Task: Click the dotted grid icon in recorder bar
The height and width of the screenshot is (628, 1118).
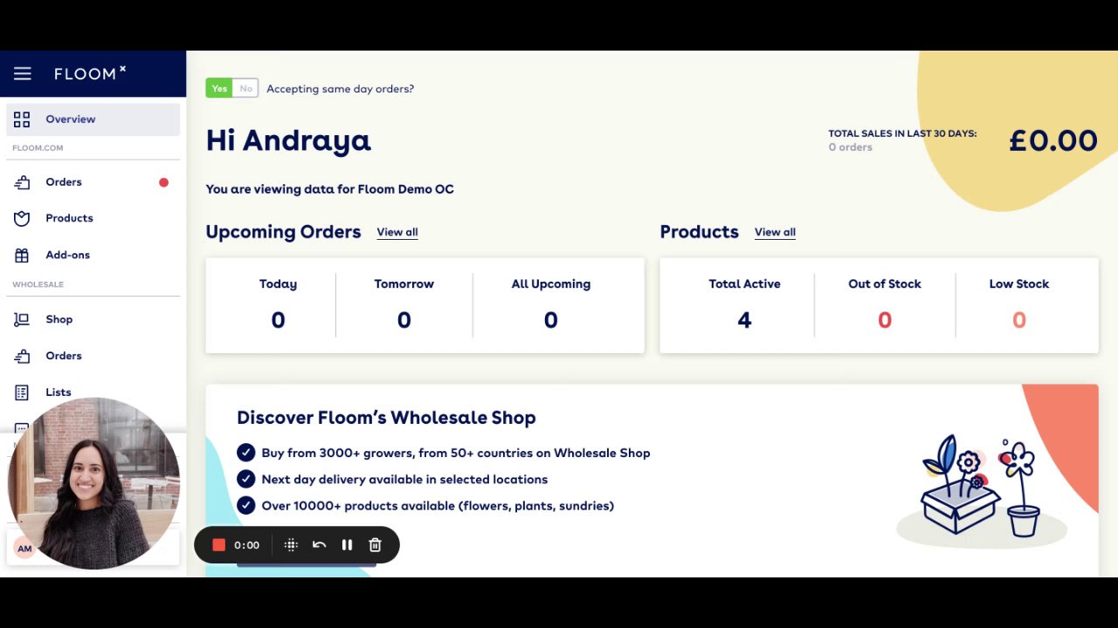Action: pyautogui.click(x=291, y=545)
